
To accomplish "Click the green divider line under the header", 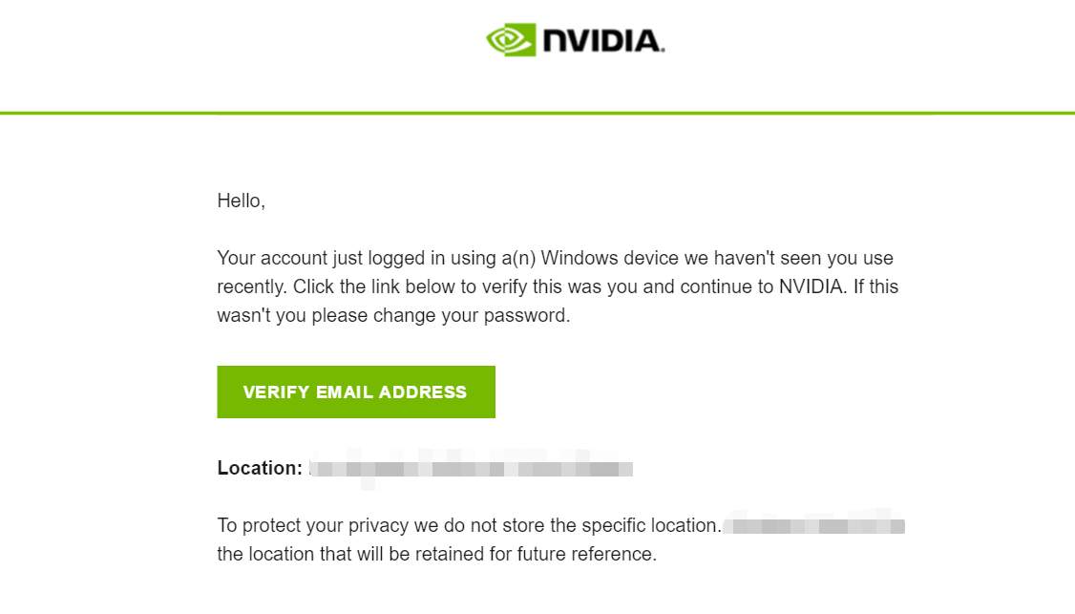I will (x=537, y=113).
